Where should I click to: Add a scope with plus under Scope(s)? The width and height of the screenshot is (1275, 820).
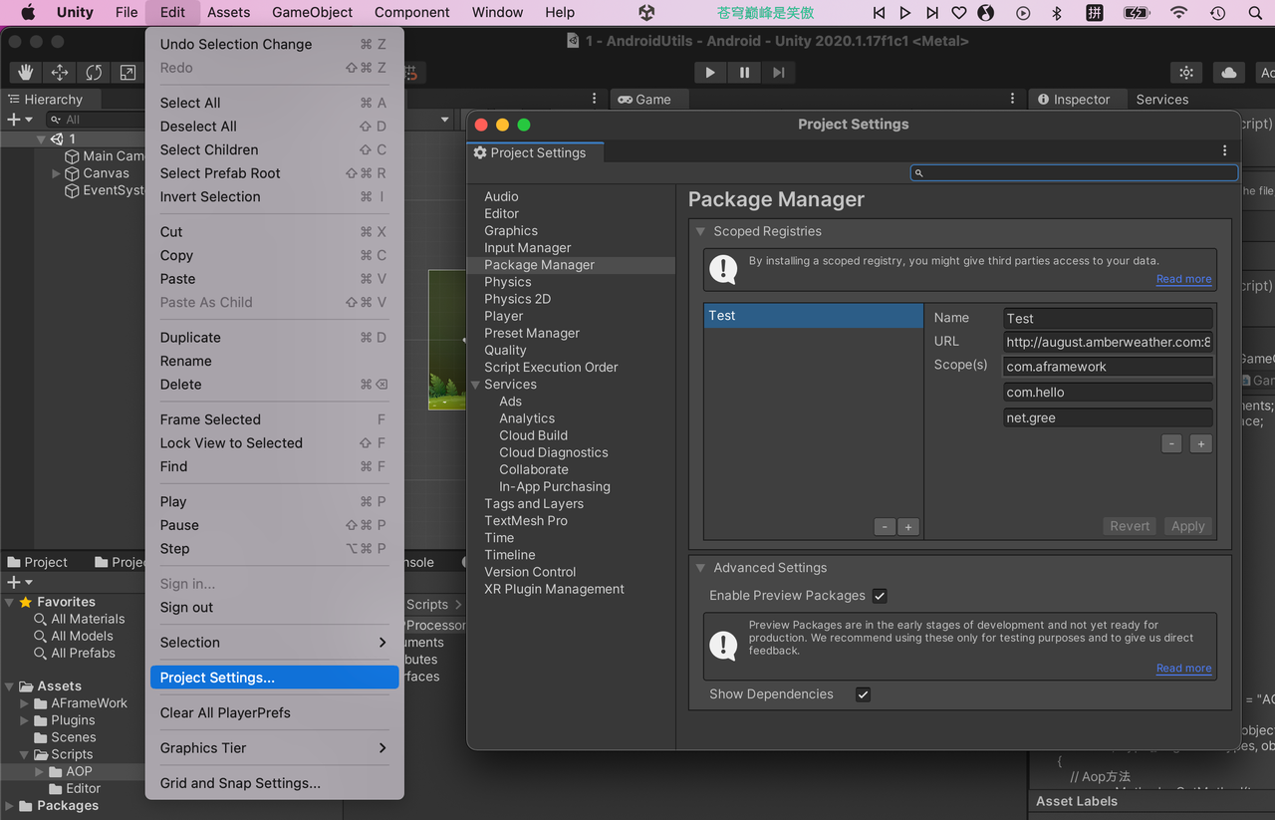coord(1201,444)
